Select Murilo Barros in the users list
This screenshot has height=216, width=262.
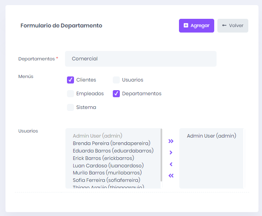pos(107,172)
